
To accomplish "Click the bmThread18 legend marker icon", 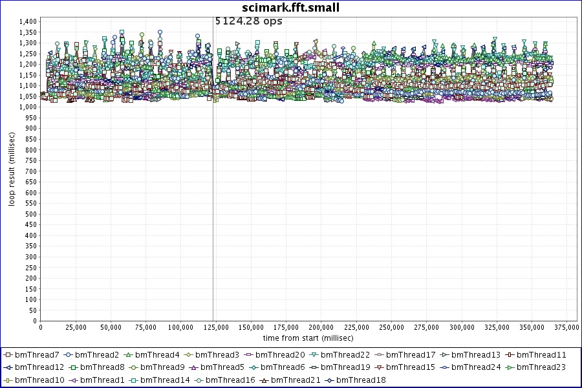I will pos(329,380).
